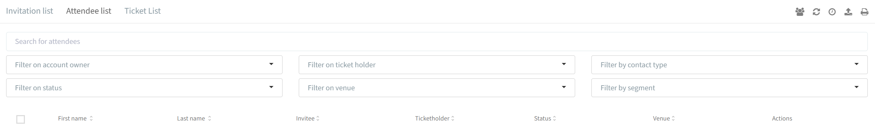Sort by First name arrows icon
The image size is (875, 132).
[91, 118]
